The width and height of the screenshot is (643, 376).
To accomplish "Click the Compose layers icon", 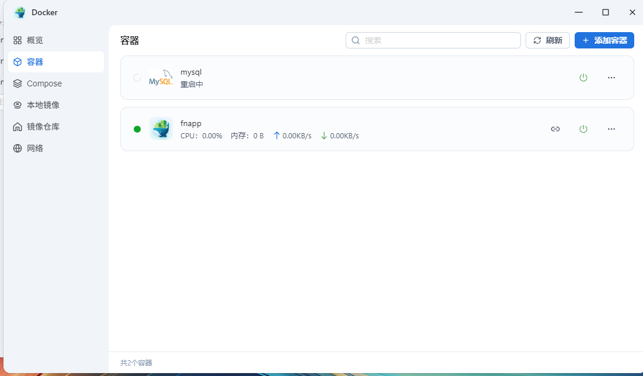I will tap(17, 83).
